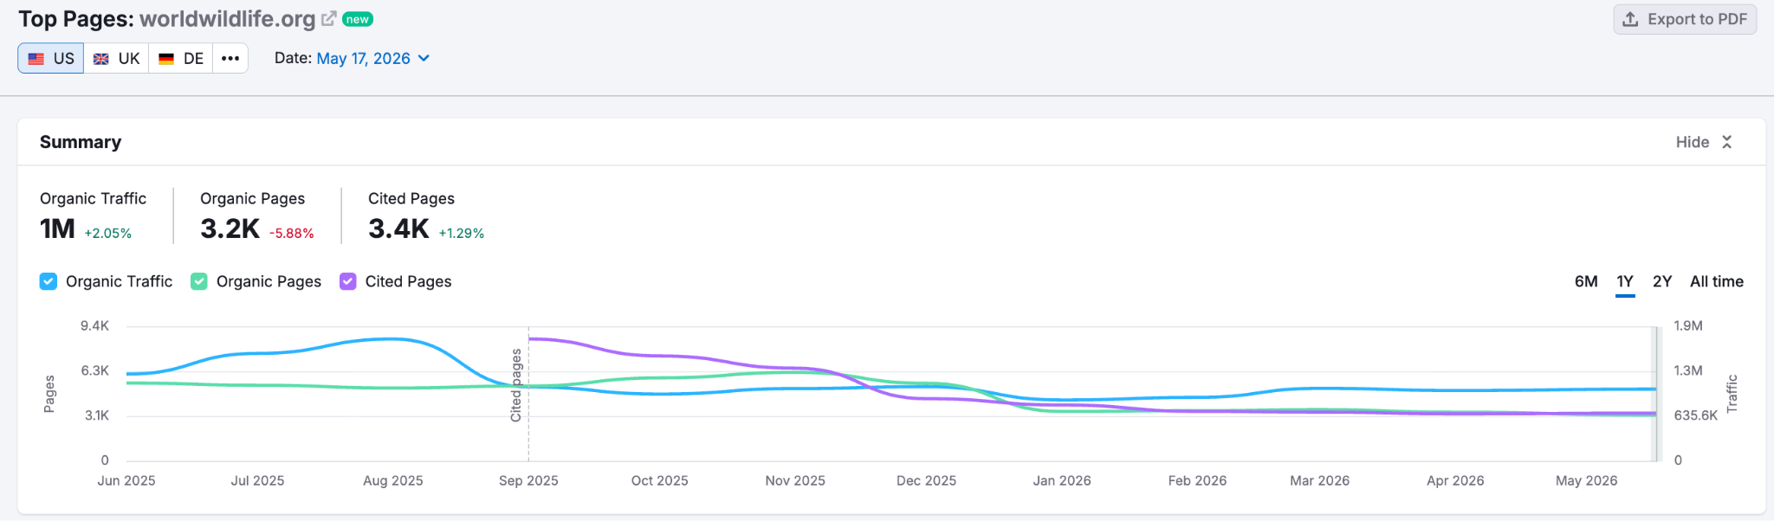Open more countries ellipsis menu
Viewport: 1774px width, 521px height.
click(230, 58)
